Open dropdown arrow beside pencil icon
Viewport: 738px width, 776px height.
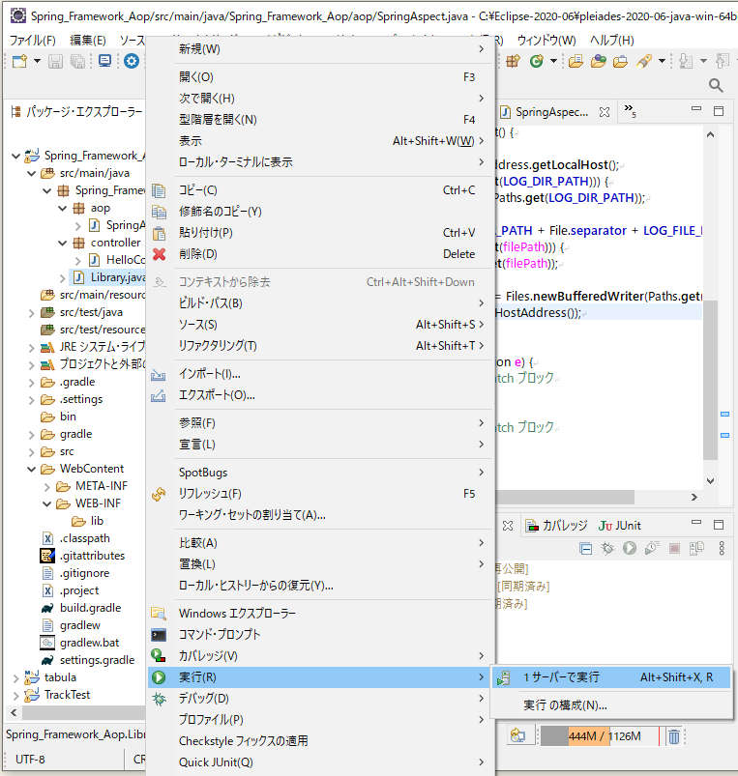click(662, 62)
